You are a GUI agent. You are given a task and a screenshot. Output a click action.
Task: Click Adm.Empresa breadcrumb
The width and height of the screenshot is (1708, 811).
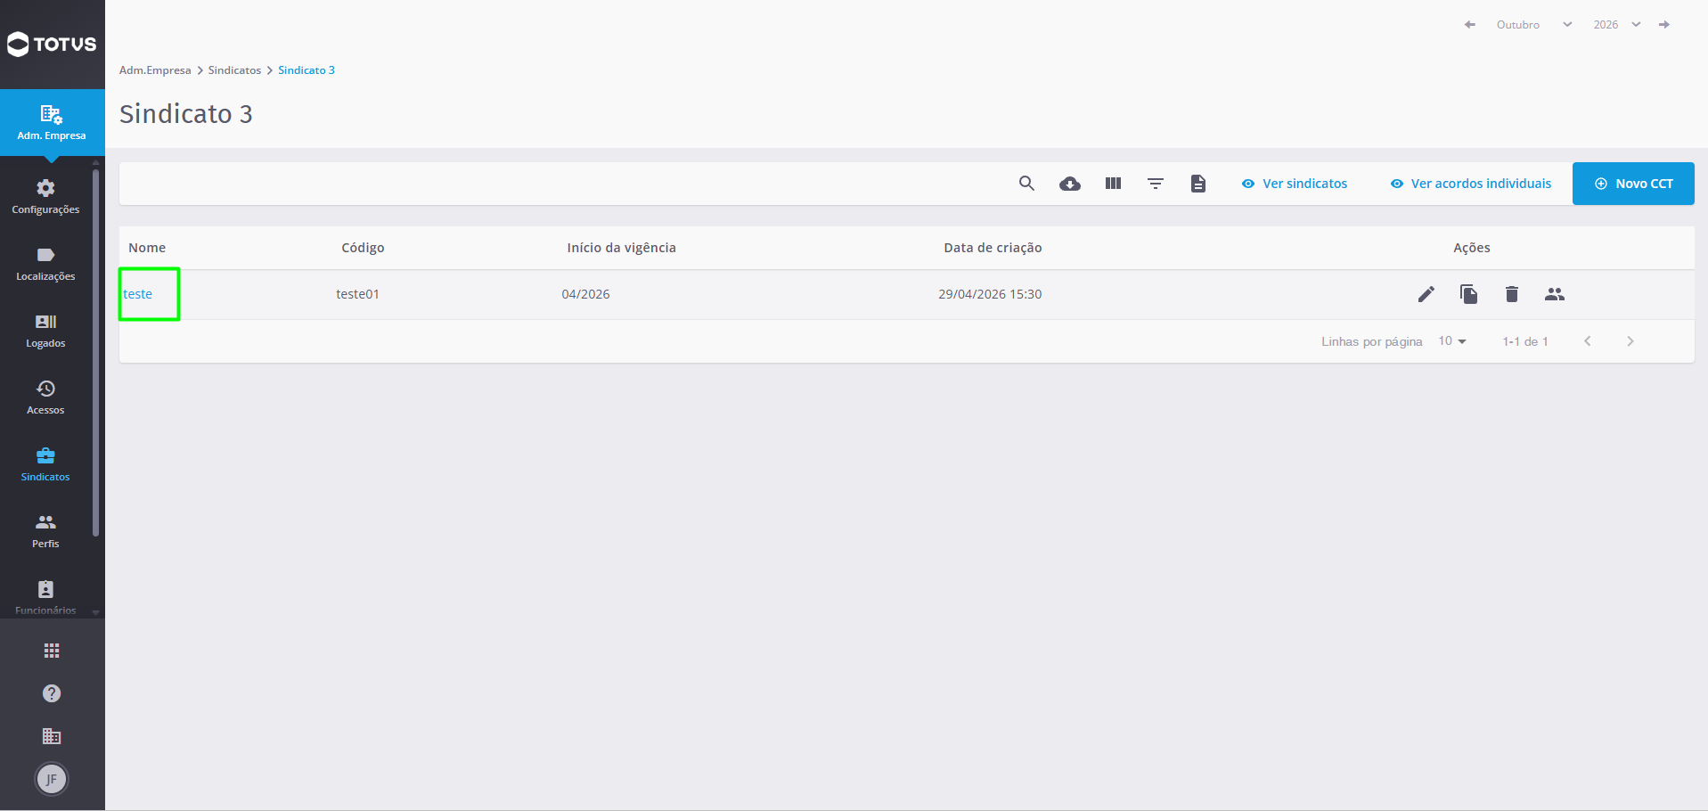click(x=155, y=70)
